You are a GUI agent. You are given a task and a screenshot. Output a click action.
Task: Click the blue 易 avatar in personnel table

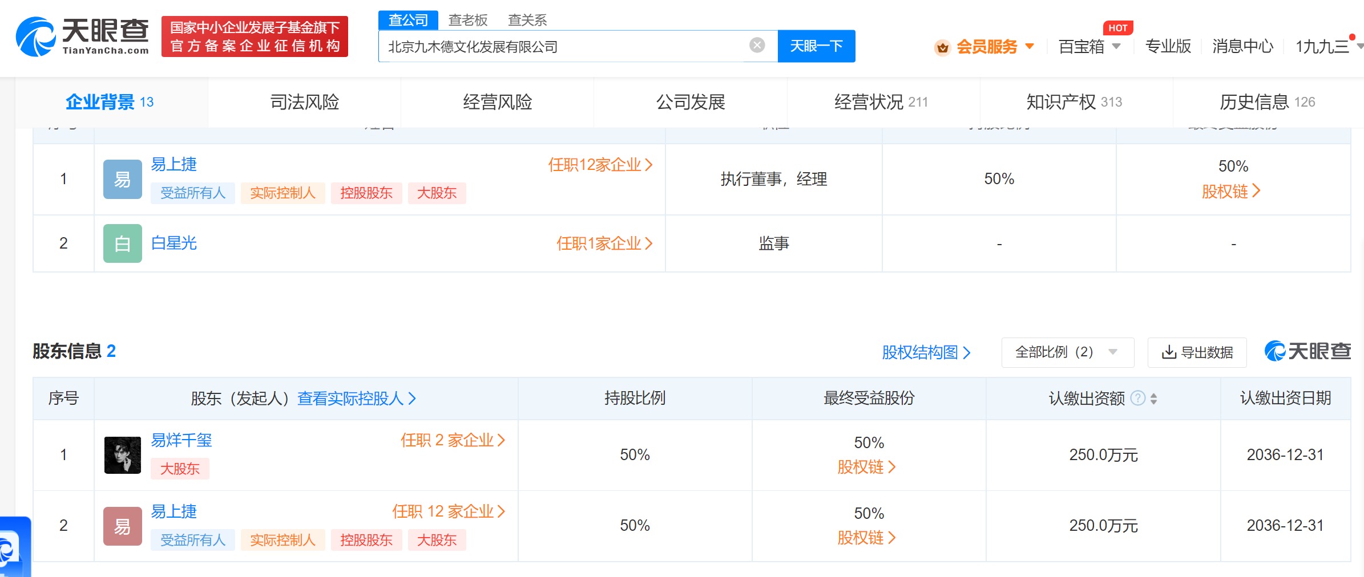[122, 179]
